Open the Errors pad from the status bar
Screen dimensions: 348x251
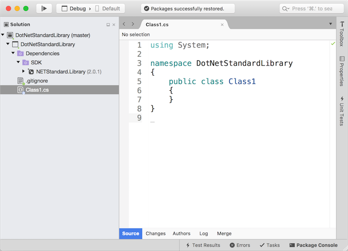tap(240, 245)
